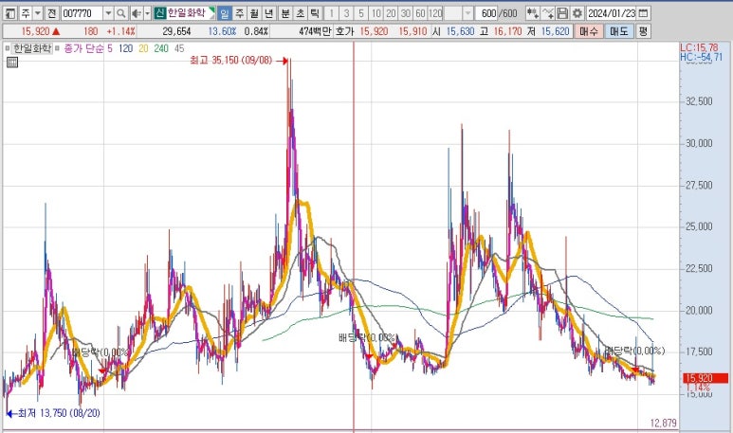Image resolution: width=733 pixels, height=433 pixels.
Task: Click the 15,920 current price in quote bar
Action: (x=35, y=31)
